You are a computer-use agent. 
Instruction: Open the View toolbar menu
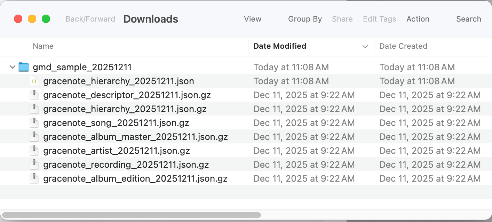pyautogui.click(x=253, y=19)
